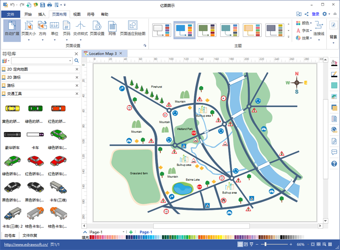This screenshot has width=340, height=250.
Task: Expand the theme gallery more arrow
Action: pos(289,37)
